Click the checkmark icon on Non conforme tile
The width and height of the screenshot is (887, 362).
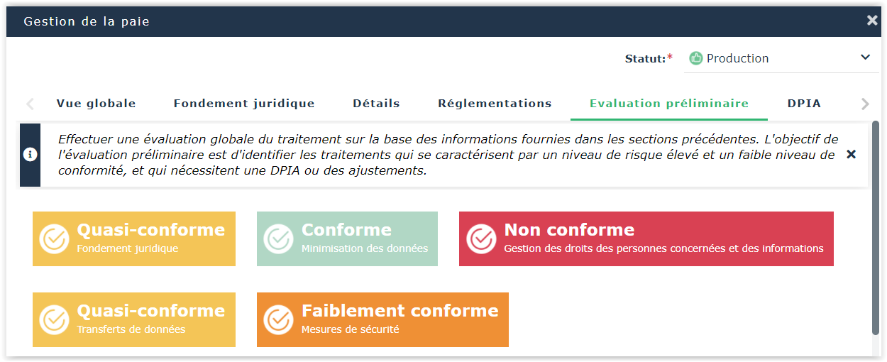(x=481, y=239)
